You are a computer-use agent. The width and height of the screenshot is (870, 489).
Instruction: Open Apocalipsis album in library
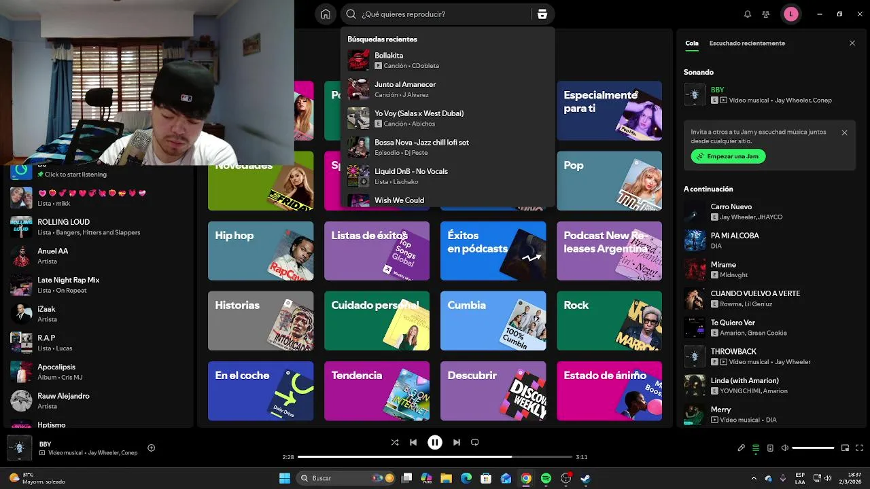click(99, 372)
